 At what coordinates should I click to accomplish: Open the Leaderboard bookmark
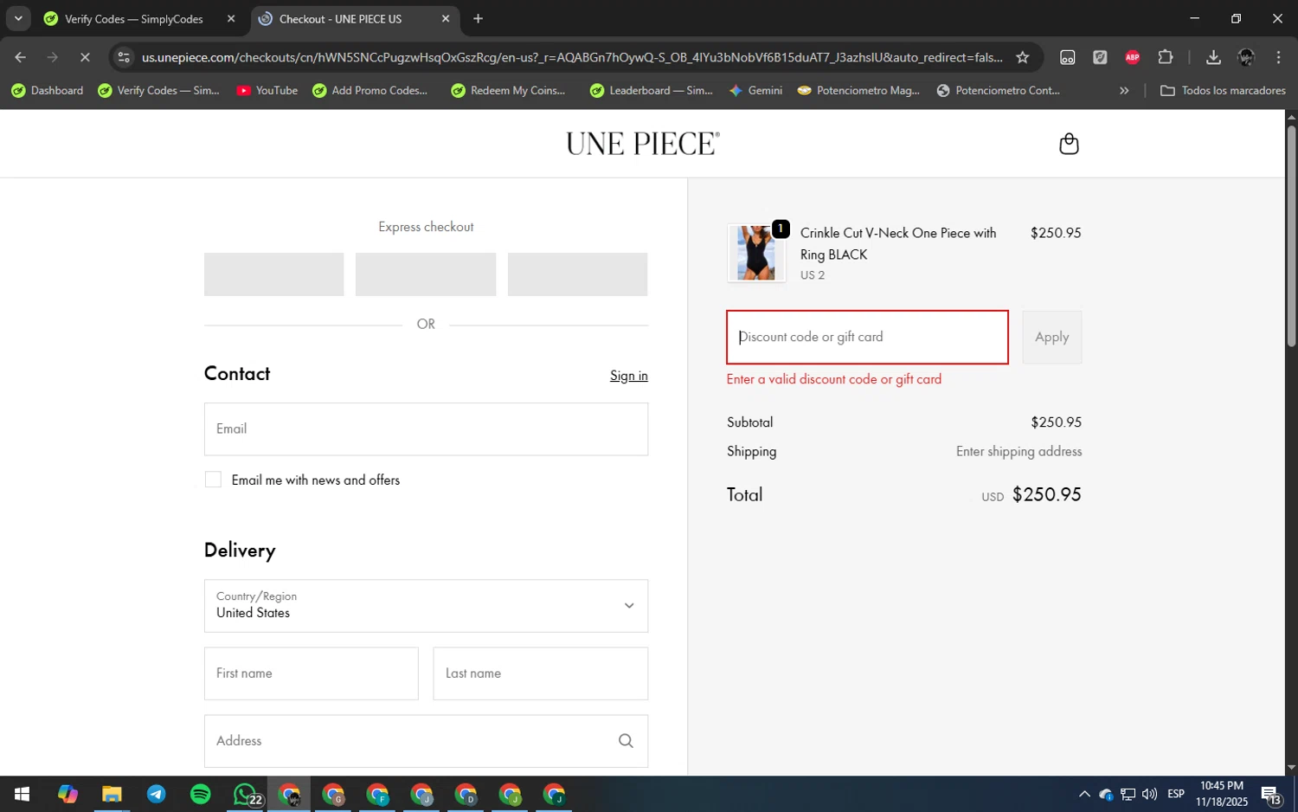[652, 90]
